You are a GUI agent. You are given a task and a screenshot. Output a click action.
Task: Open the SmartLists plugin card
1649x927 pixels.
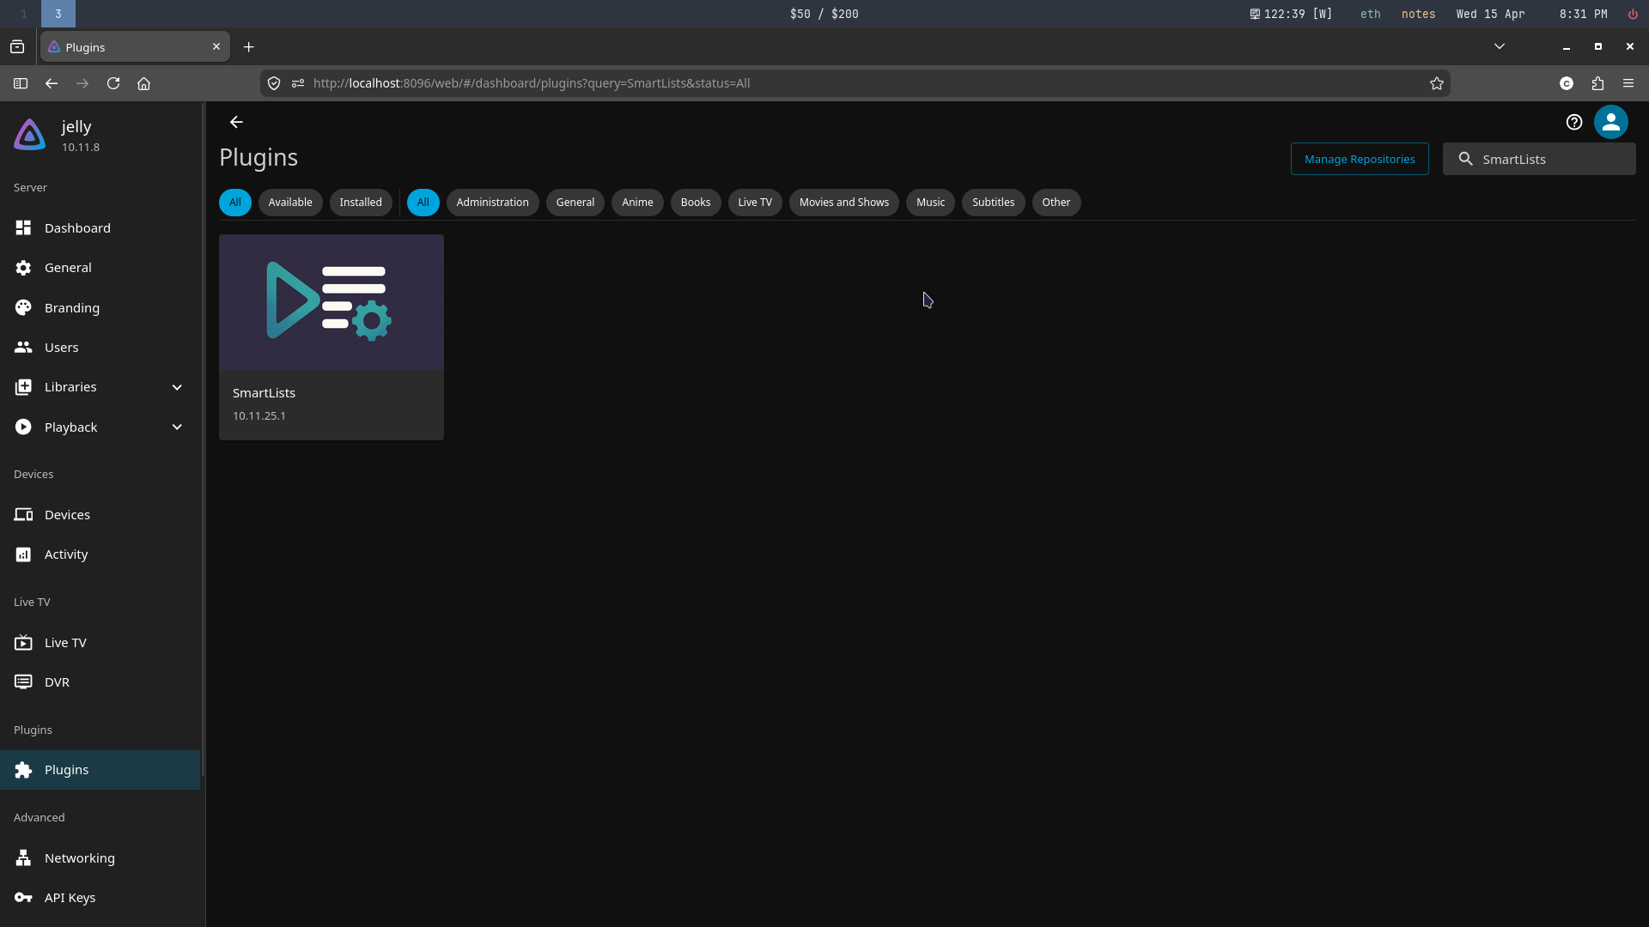pyautogui.click(x=332, y=337)
